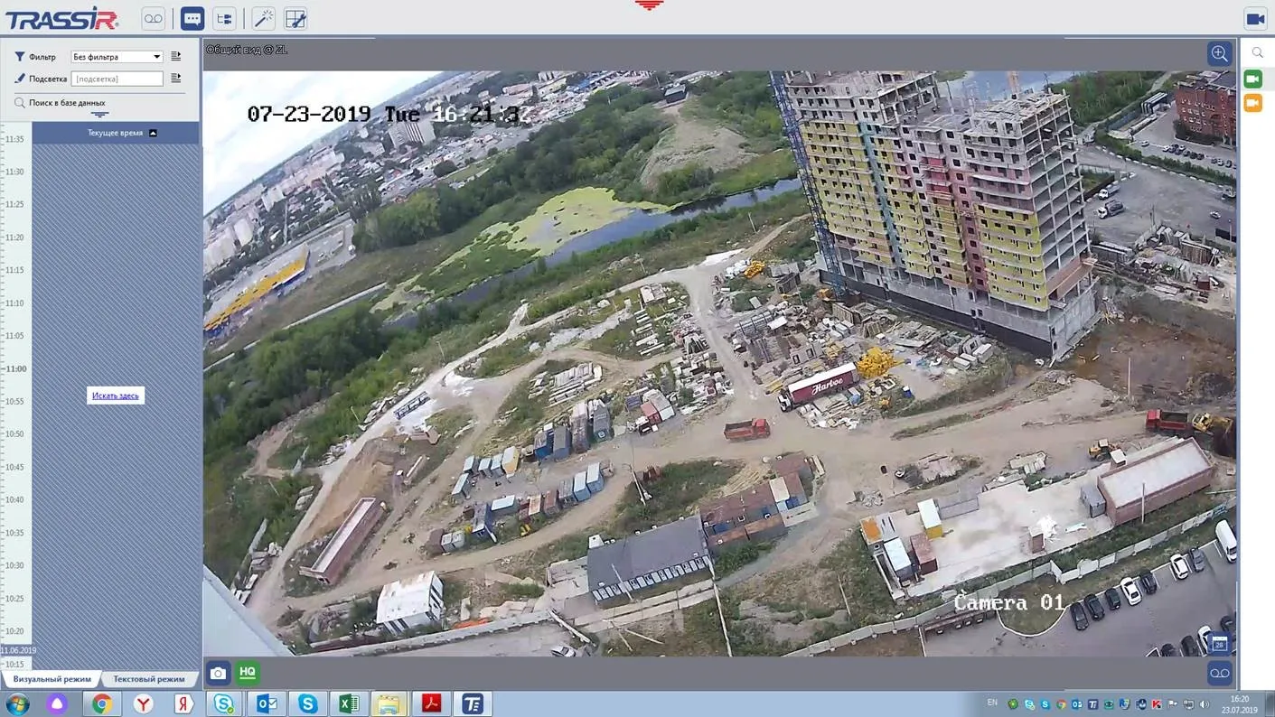Screen dimensions: 1275x717
Task: Switch to 'Текстовый режим' tab
Action: click(149, 679)
